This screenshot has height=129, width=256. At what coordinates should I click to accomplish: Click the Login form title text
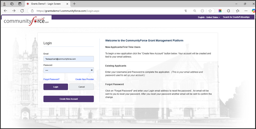pyautogui.click(x=48, y=43)
